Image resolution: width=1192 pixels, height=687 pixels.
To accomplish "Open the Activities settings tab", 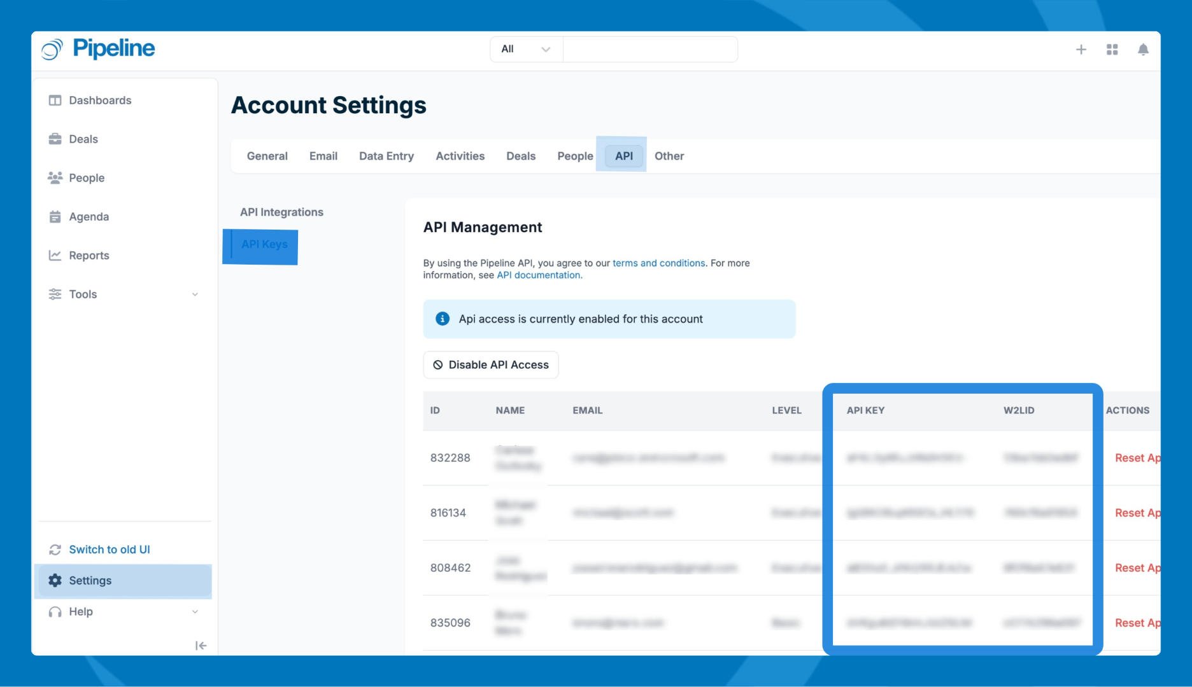I will coord(460,156).
